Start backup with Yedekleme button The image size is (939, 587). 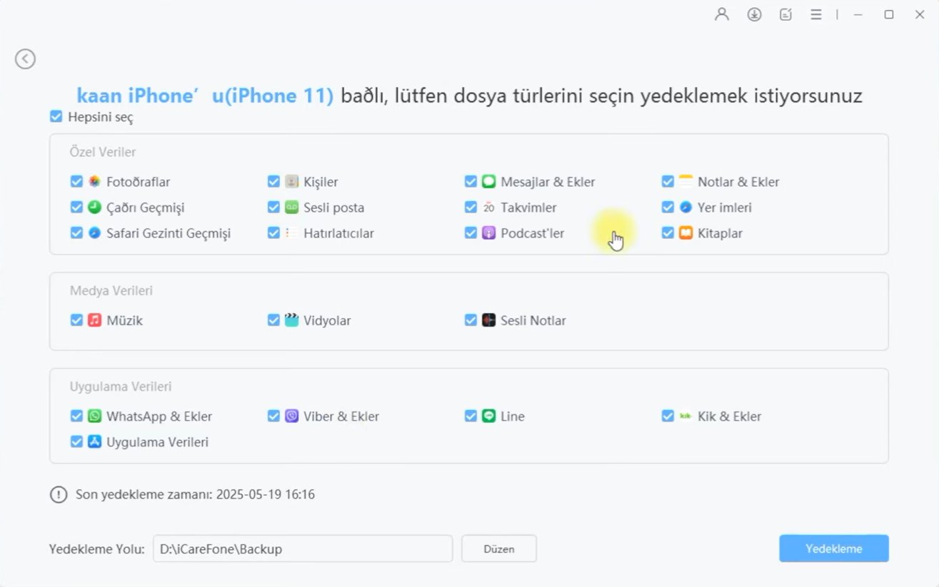pyautogui.click(x=834, y=548)
